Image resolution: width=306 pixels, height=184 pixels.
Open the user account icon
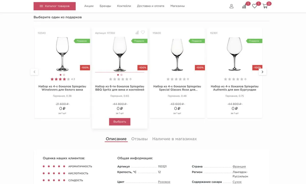click(231, 6)
